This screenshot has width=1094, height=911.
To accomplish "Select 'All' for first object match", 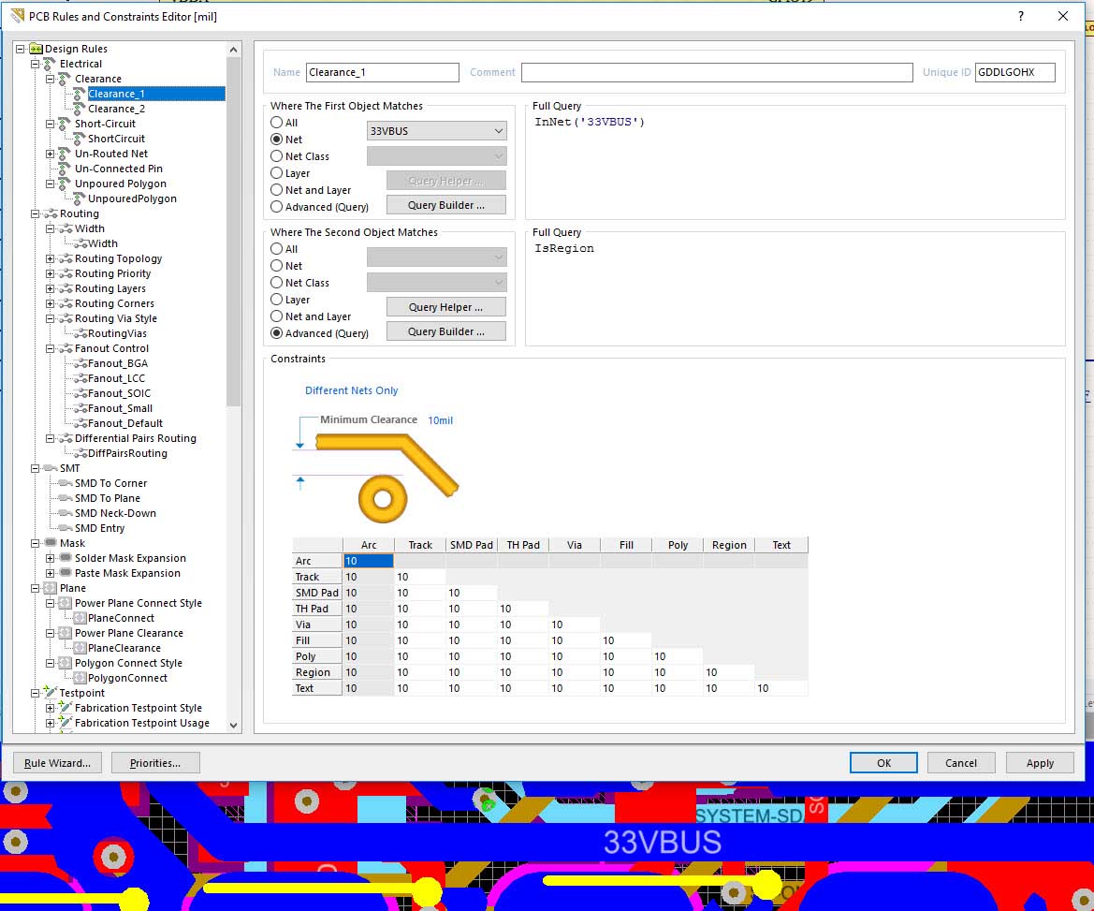I will tap(277, 123).
